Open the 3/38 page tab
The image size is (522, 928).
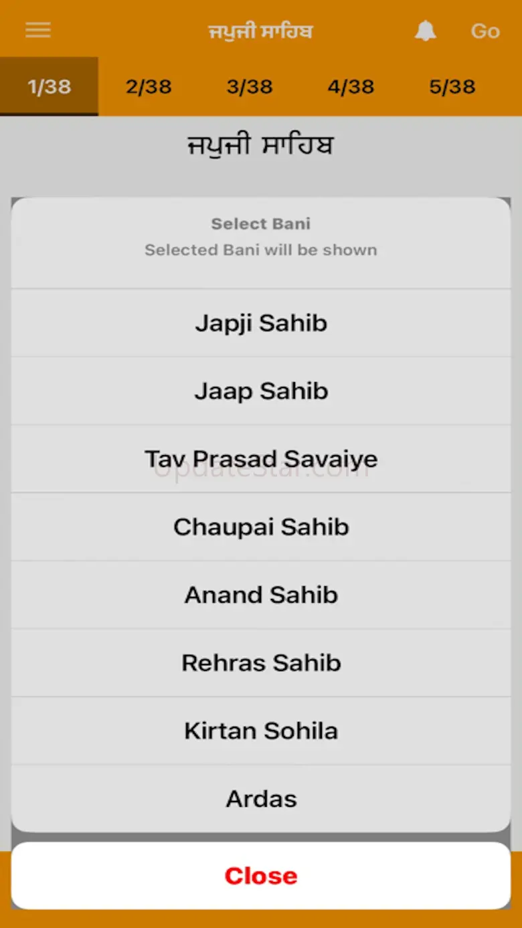pyautogui.click(x=250, y=87)
